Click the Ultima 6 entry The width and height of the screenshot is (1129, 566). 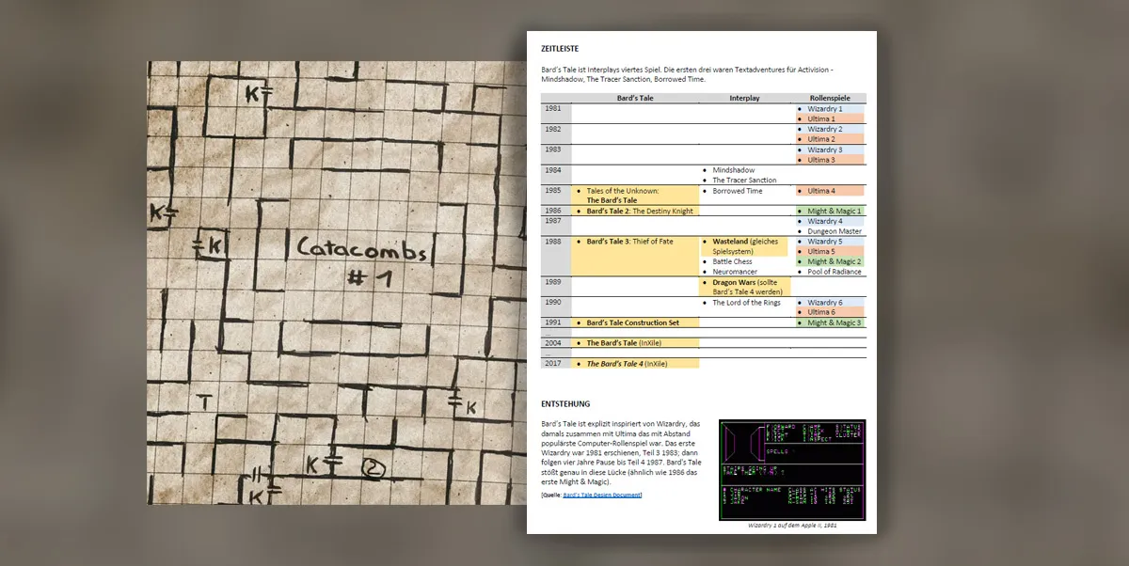click(821, 313)
